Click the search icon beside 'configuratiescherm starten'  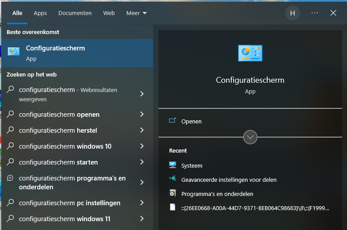pos(10,162)
